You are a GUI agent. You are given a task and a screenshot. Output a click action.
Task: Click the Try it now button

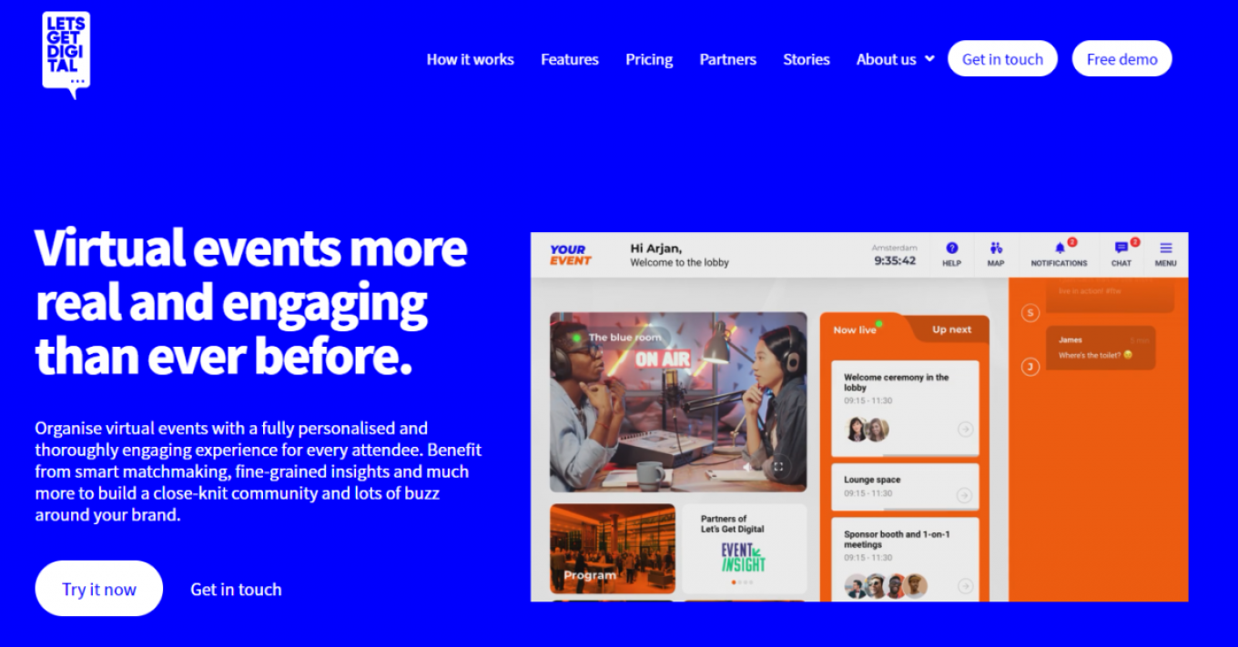coord(99,589)
